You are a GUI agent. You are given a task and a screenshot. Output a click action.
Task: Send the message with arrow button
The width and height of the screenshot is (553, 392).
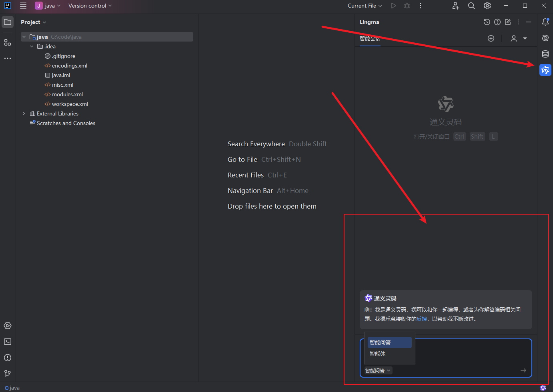click(523, 370)
